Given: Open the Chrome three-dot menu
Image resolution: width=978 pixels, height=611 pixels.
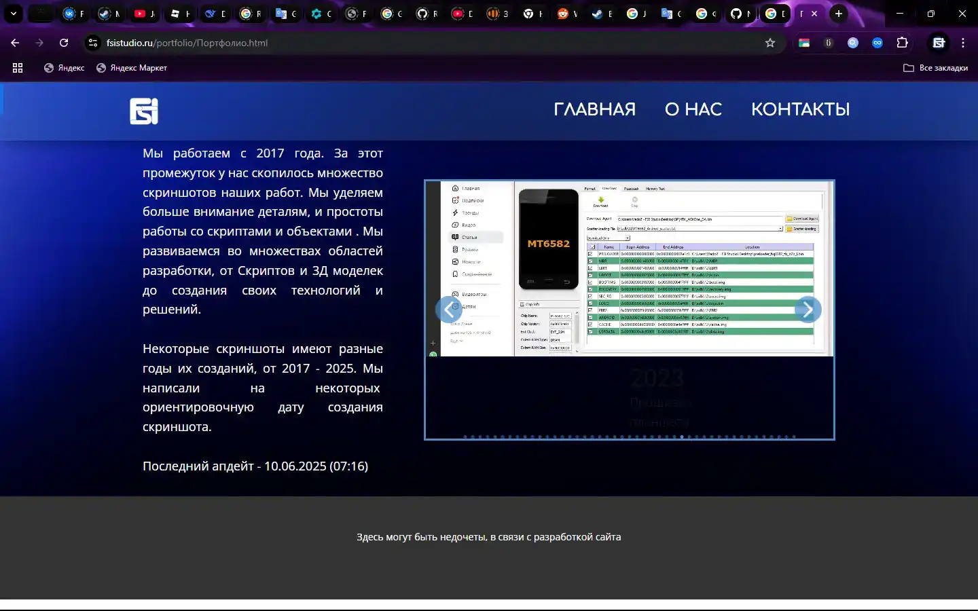Looking at the screenshot, I should pyautogui.click(x=963, y=43).
